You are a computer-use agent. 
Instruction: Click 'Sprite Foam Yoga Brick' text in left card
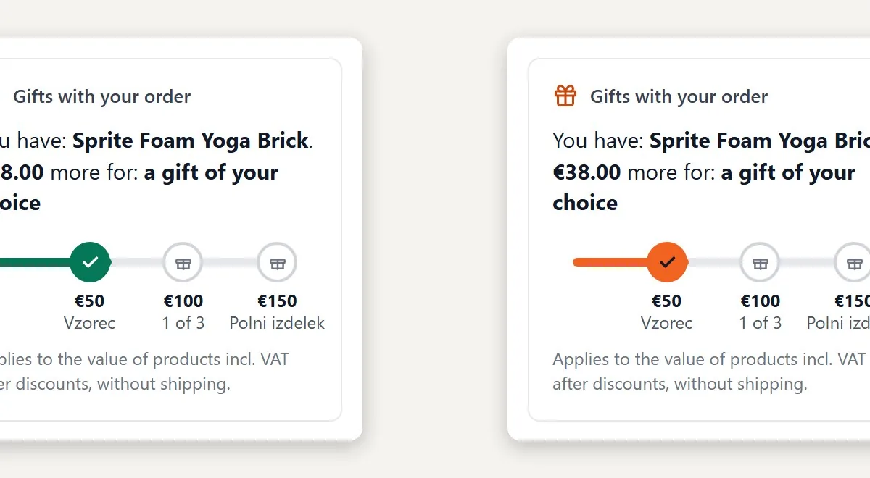coord(191,141)
